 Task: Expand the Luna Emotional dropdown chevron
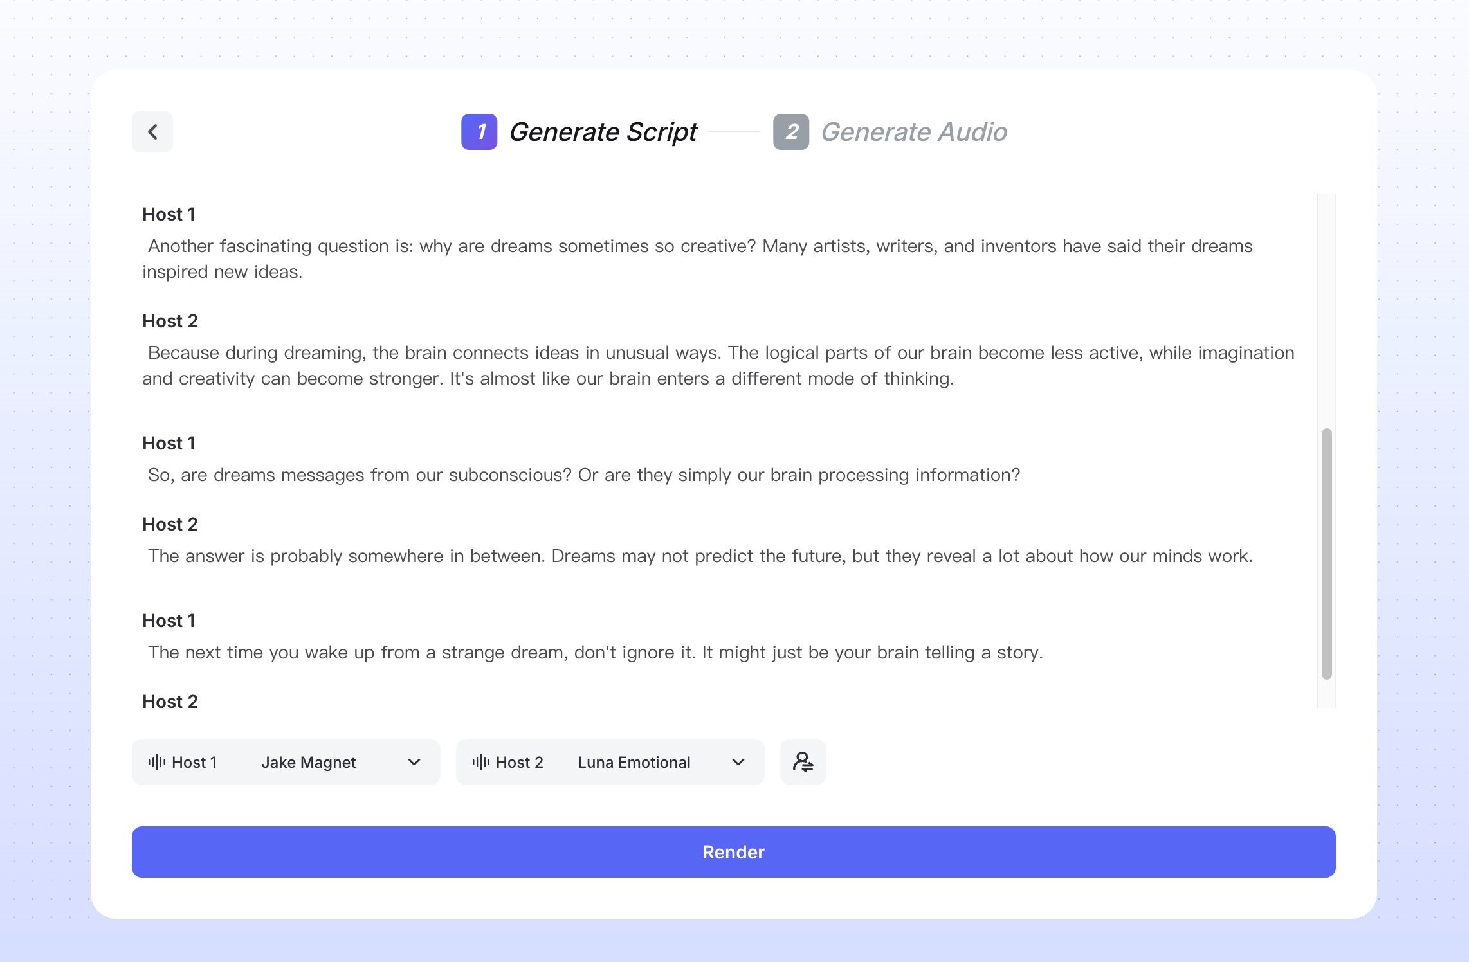pos(738,762)
